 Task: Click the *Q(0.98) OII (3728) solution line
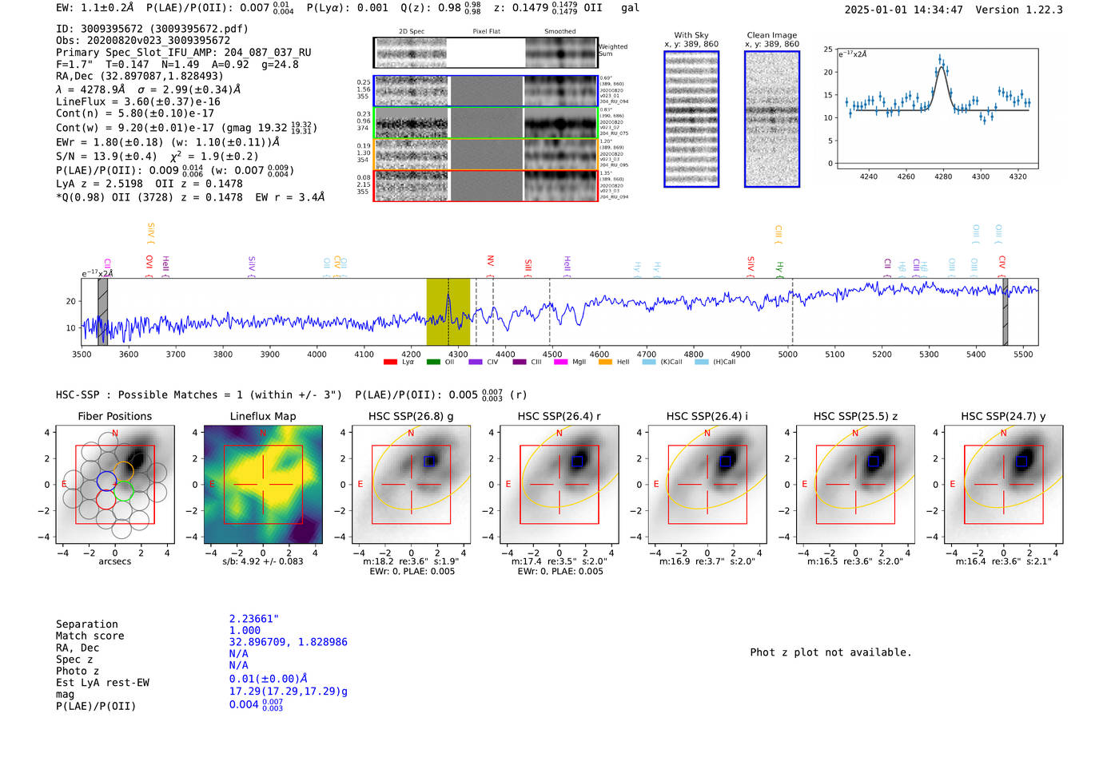point(190,197)
